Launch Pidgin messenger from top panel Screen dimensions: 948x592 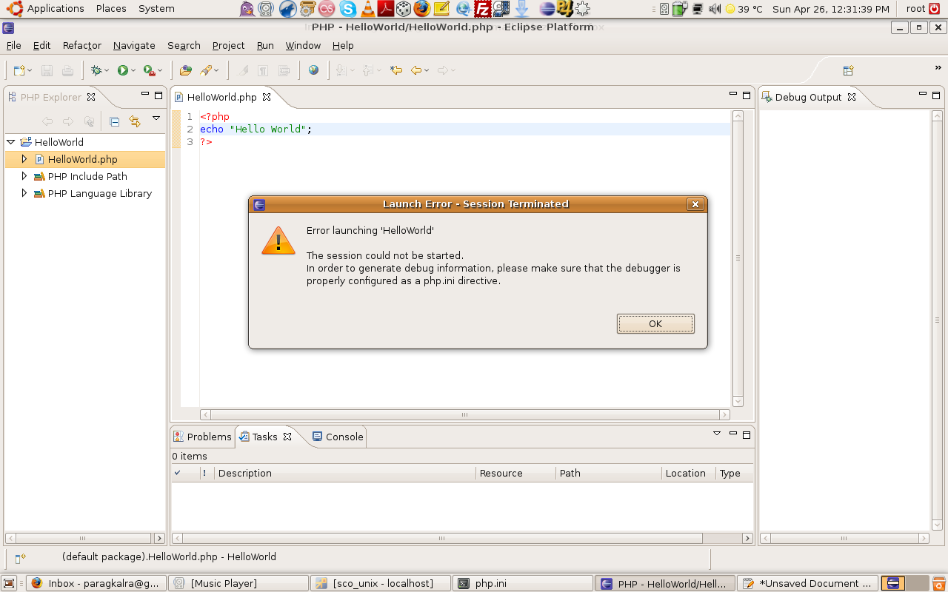pos(248,9)
